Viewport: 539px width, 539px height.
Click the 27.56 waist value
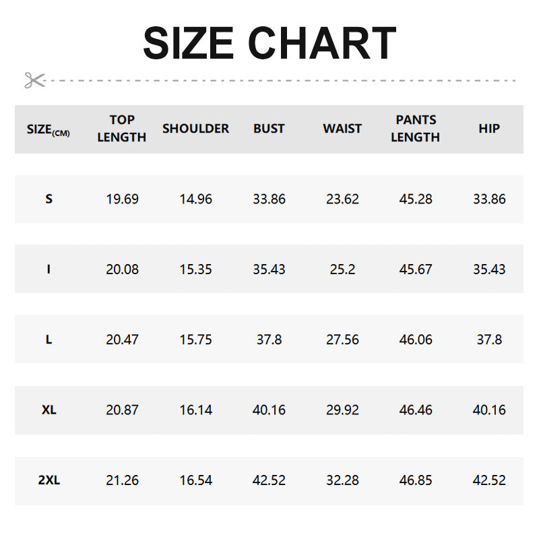click(x=342, y=340)
